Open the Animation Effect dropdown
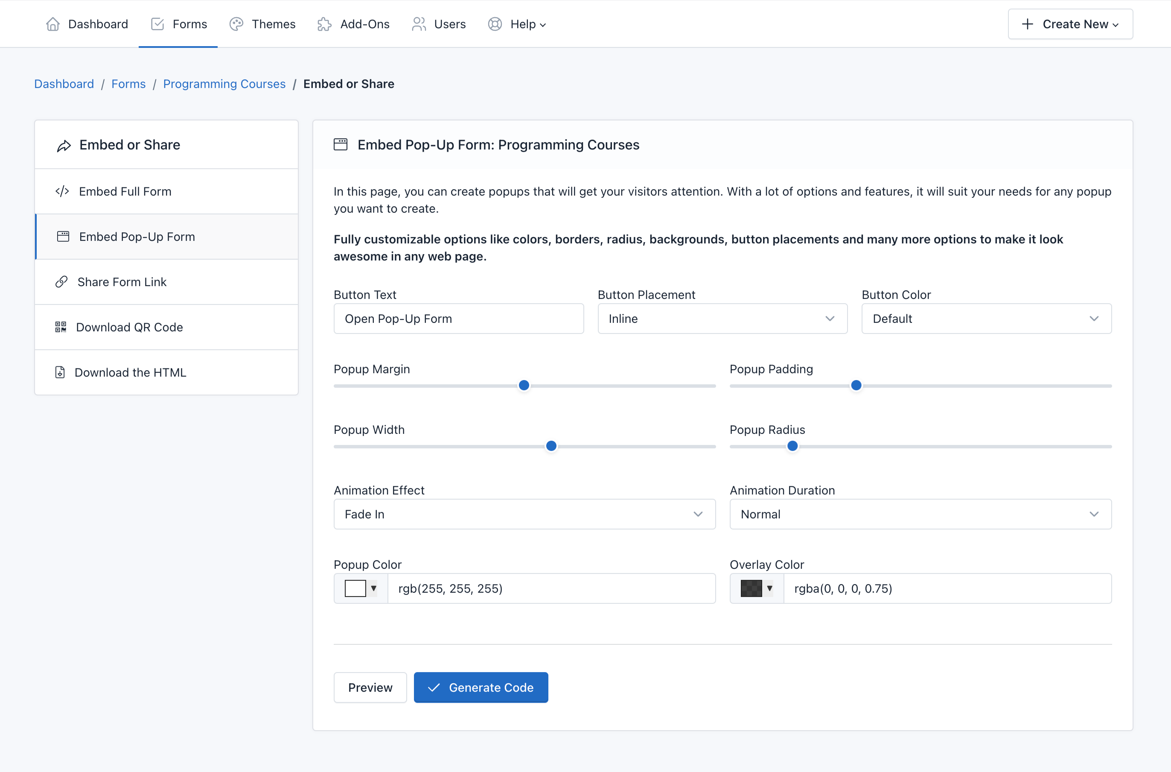Screen dimensions: 1171x772 click(x=524, y=515)
